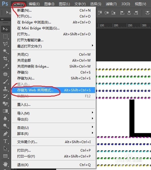Select the Rectangular Marquee tool
Image resolution: width=151 pixels, height=170 pixels.
click(x=5, y=36)
